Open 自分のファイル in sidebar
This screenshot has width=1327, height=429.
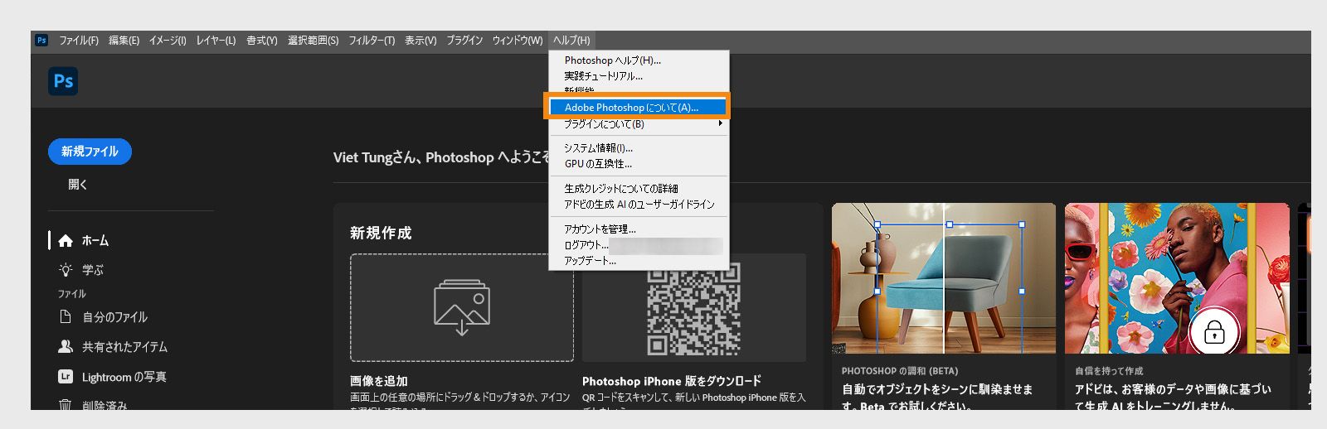pyautogui.click(x=114, y=317)
